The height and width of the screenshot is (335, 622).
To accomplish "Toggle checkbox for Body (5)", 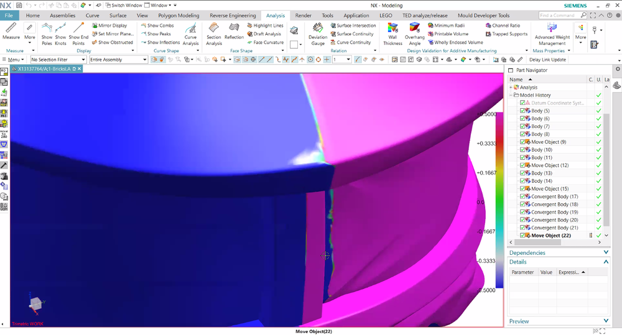I will click(522, 111).
